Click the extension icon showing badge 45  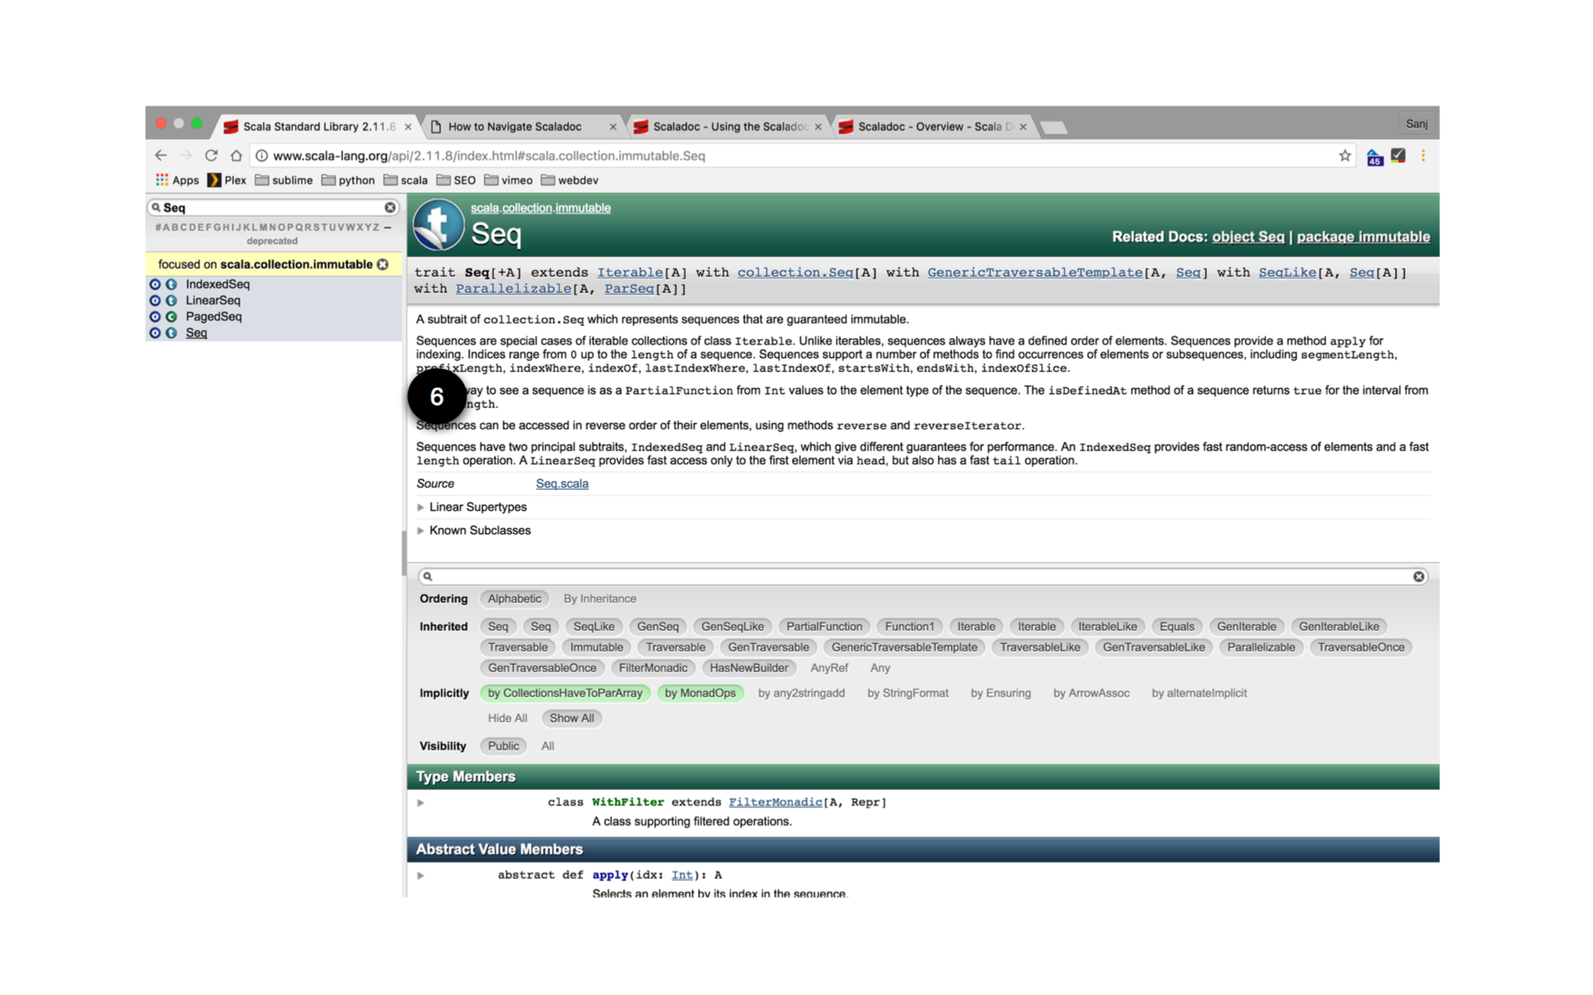(1375, 155)
